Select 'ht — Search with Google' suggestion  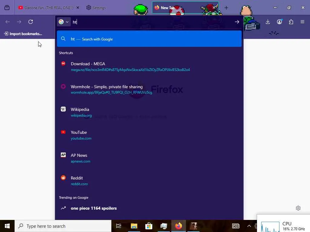(149, 39)
